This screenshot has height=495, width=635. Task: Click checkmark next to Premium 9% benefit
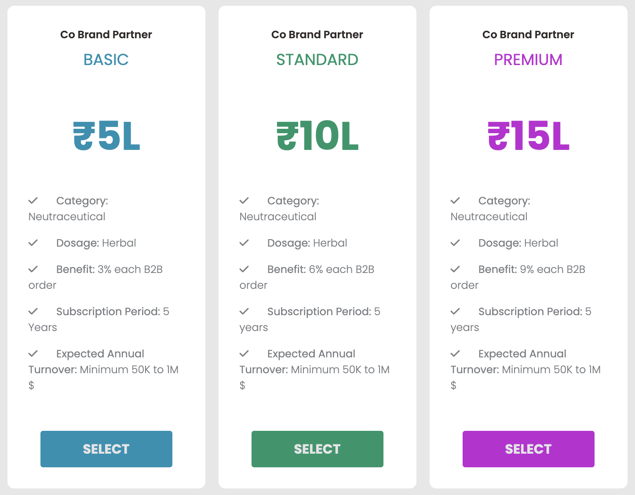[456, 269]
